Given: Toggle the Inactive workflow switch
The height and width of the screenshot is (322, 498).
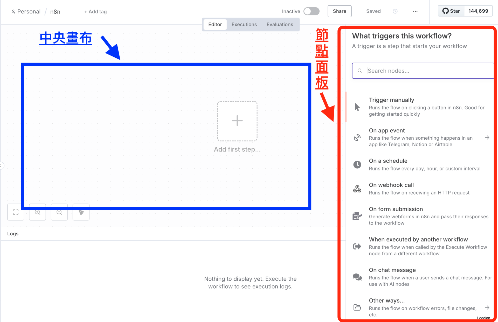Looking at the screenshot, I should [311, 11].
